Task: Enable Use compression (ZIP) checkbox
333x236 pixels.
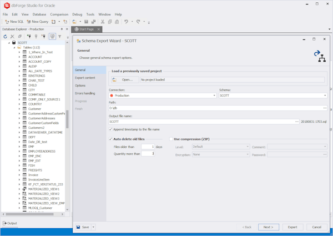Action: [171, 139]
